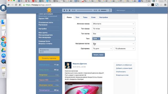Screen dimensions: 168x94
Task: Click 'Добавить в избранные' for the post
Action: coord(124,65)
